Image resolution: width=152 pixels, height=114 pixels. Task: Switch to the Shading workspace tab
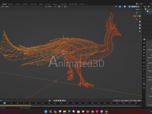tap(41, 4)
